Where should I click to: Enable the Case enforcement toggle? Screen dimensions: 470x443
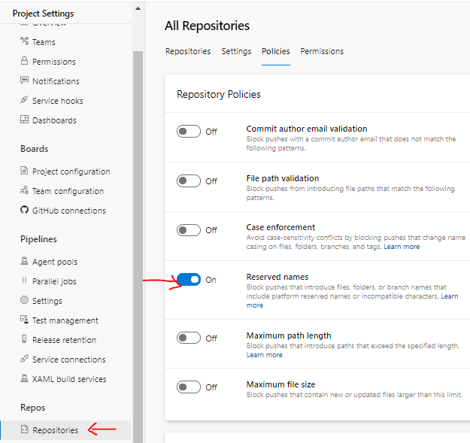(189, 230)
